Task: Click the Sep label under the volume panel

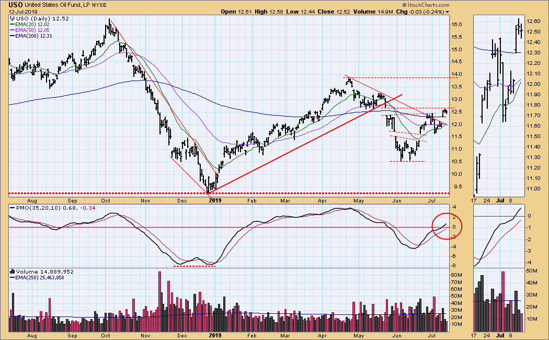Action: pyautogui.click(x=72, y=335)
